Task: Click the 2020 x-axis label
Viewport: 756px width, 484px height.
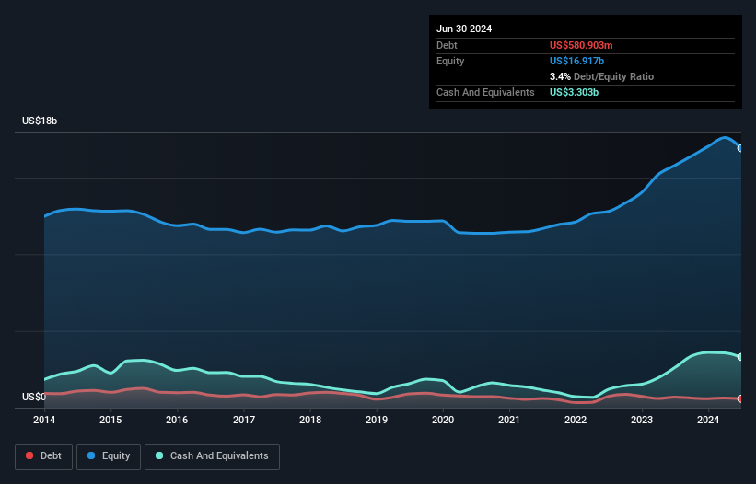Action: (443, 420)
